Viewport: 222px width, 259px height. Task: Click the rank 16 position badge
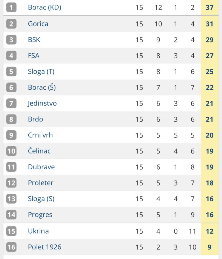12,247
